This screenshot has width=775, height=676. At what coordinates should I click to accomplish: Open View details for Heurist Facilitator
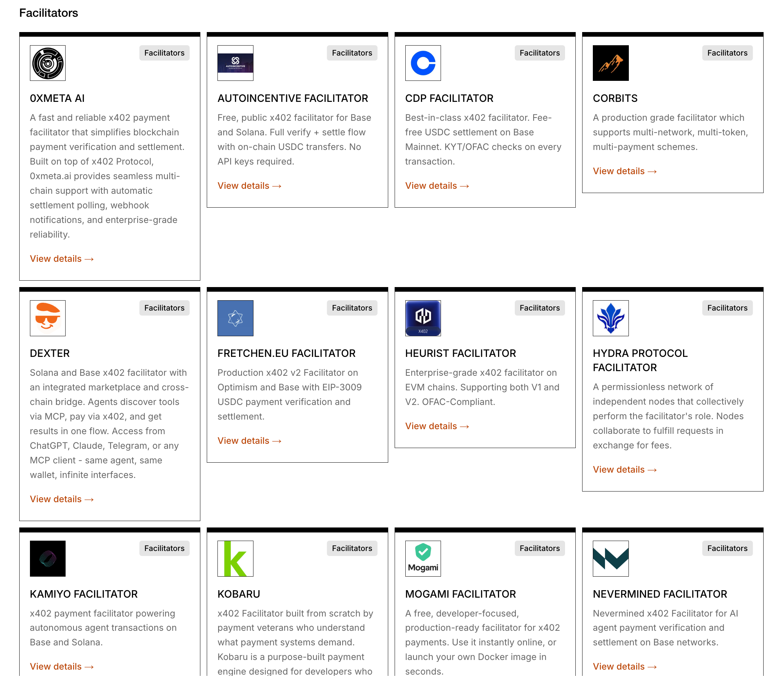pos(437,426)
